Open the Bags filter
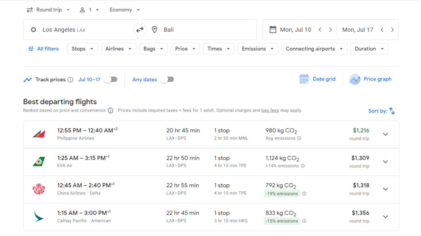This screenshot has height=236, width=421. click(x=153, y=49)
